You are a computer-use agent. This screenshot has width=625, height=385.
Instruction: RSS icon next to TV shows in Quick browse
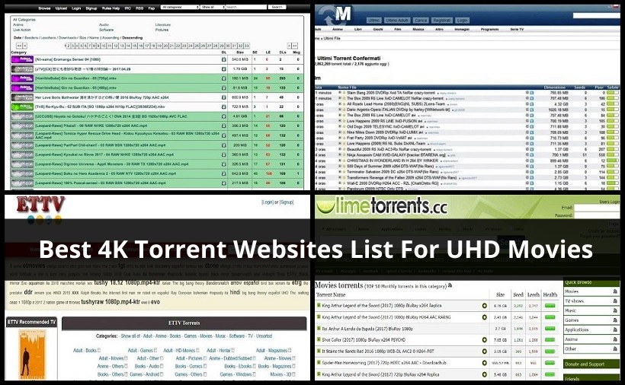pos(615,301)
